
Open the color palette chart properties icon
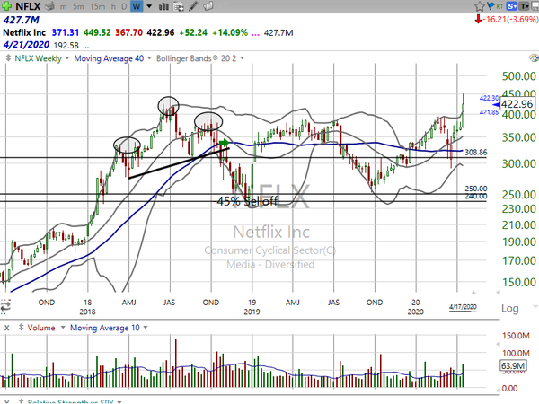pos(534,58)
